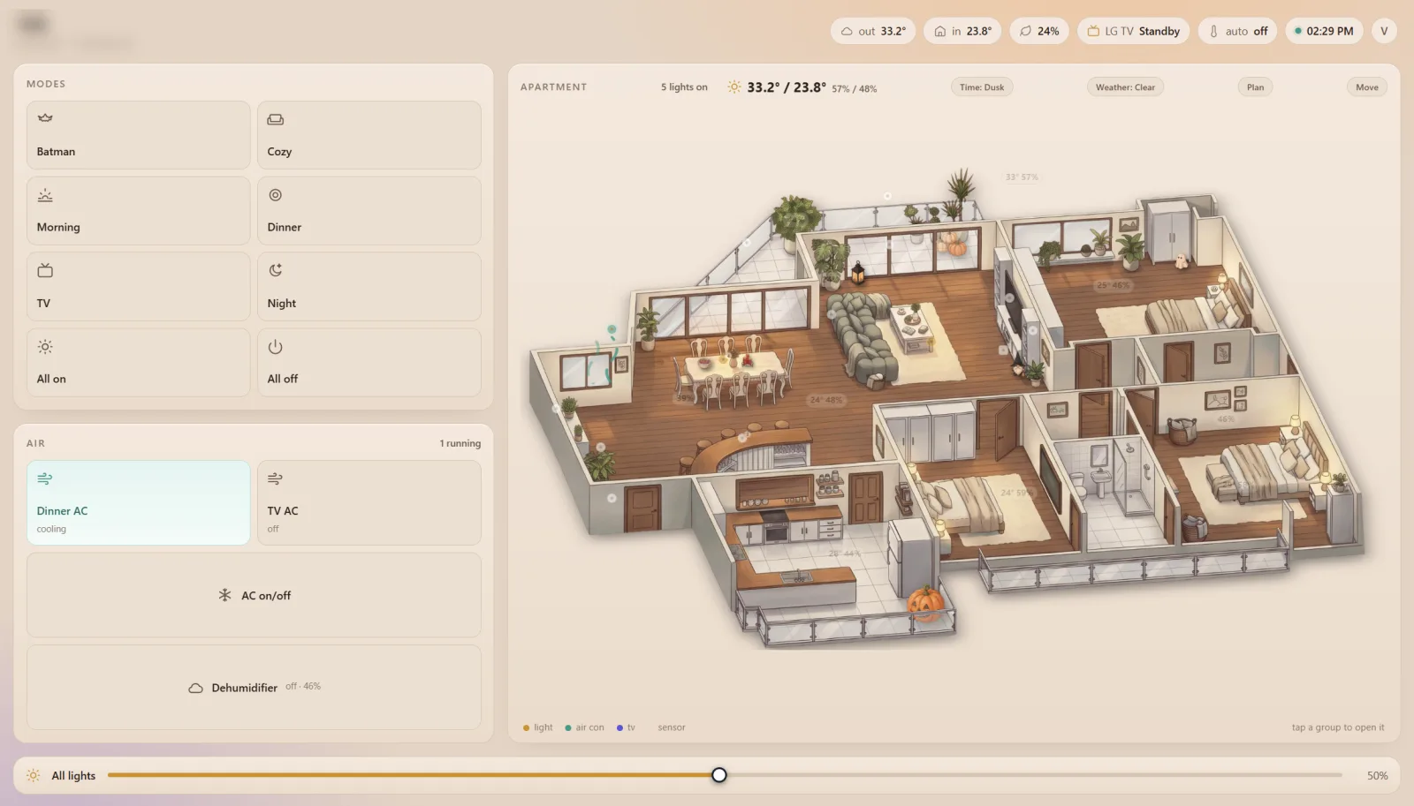Toggle AC on/off button
1414x806 pixels.
pos(254,595)
